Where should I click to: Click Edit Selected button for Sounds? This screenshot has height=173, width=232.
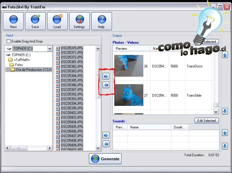206,121
